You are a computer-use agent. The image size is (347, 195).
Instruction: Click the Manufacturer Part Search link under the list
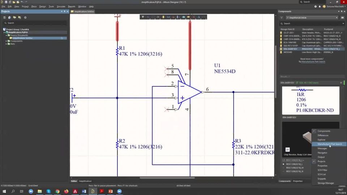point(313,62)
